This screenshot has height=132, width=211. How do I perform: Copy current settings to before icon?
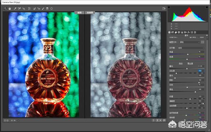161,120
